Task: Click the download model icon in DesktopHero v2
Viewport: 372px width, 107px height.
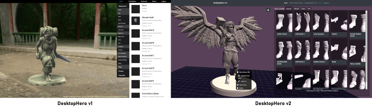Action: pos(268,10)
